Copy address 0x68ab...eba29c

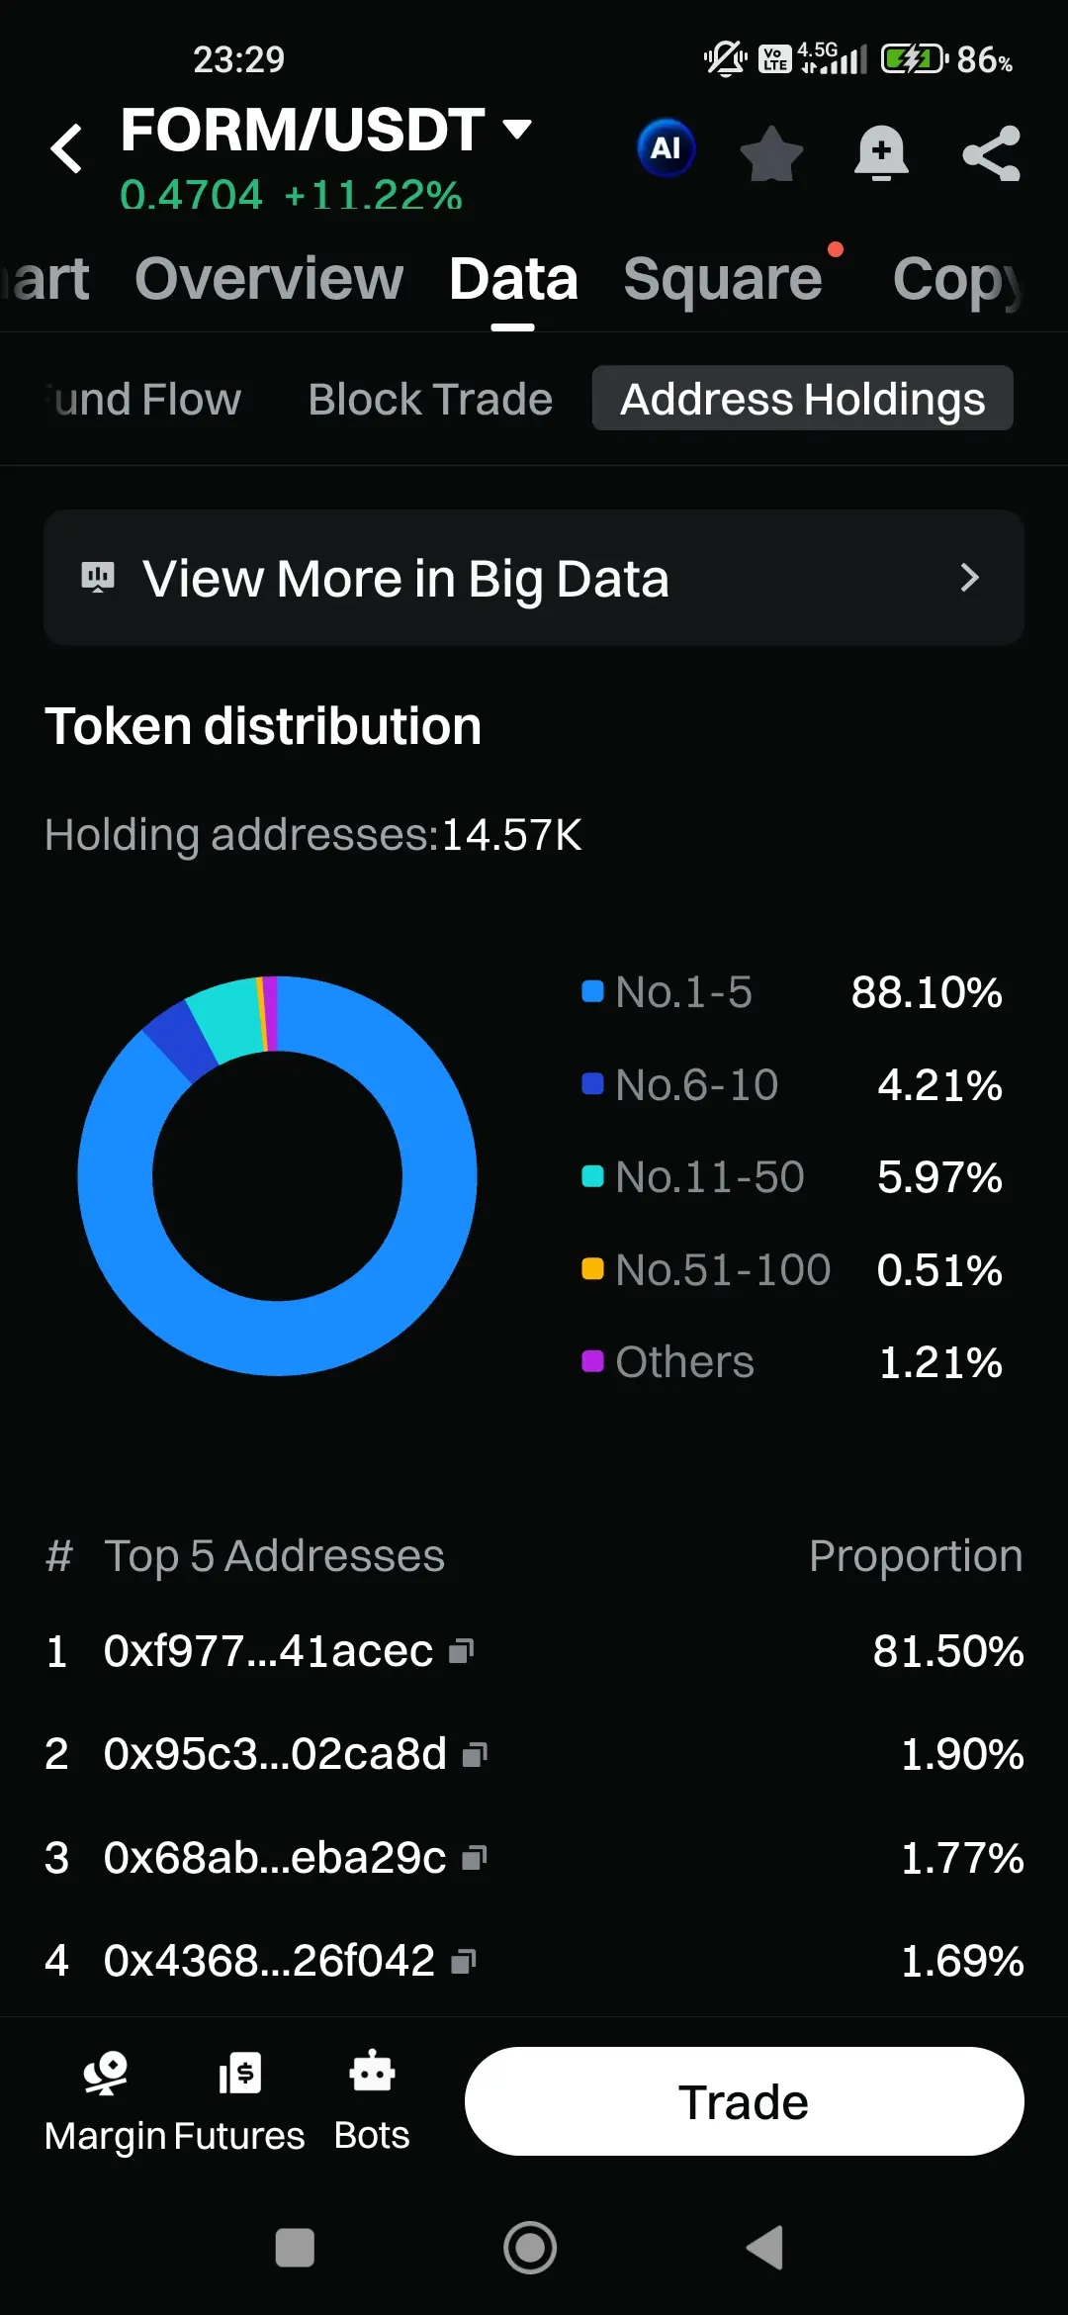[x=475, y=1858]
